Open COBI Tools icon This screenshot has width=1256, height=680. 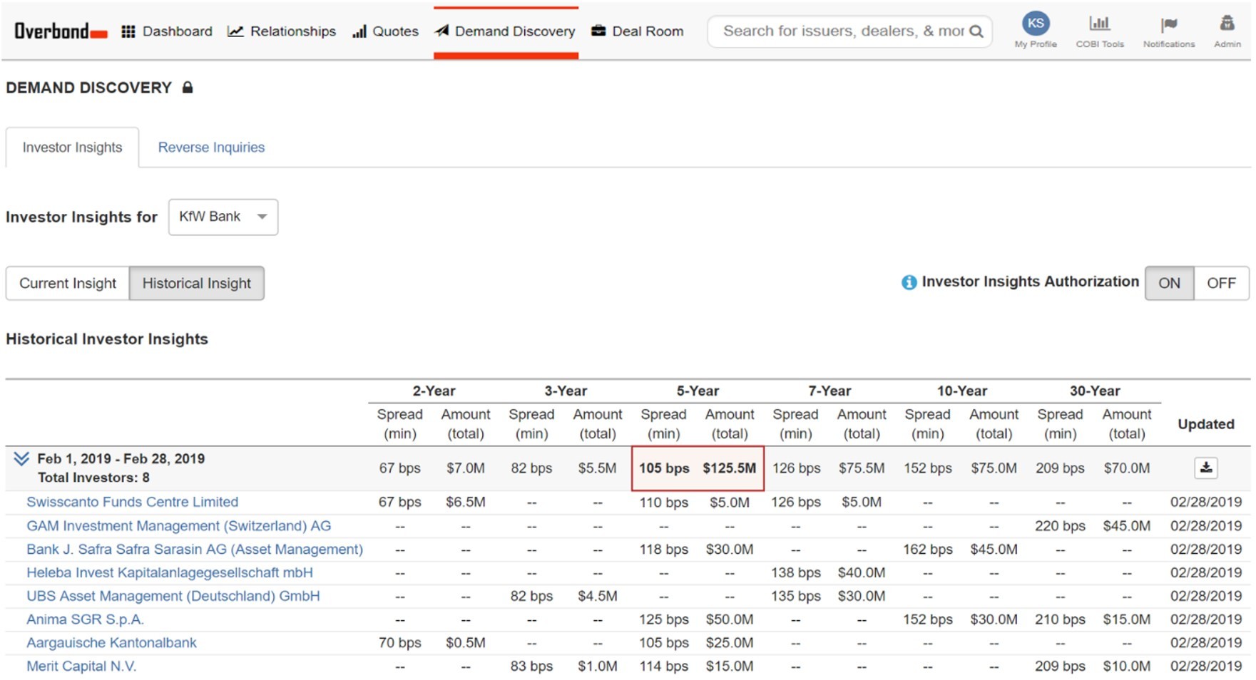[1100, 24]
